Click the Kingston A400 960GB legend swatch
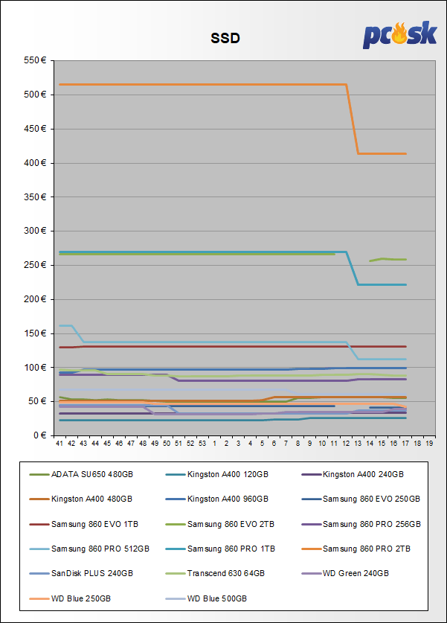 point(176,499)
